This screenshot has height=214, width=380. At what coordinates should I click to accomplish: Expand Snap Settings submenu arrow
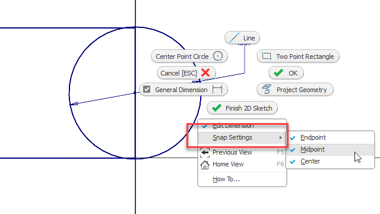(281, 137)
